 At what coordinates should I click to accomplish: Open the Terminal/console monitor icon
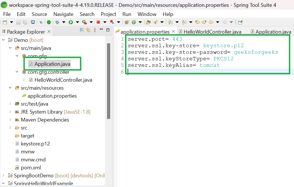(x=33, y=22)
